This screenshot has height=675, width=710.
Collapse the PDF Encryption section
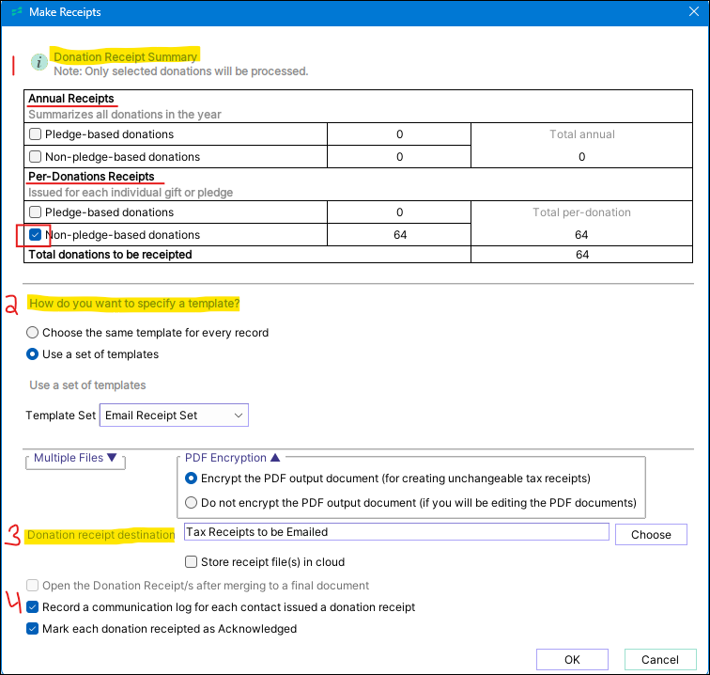[233, 458]
